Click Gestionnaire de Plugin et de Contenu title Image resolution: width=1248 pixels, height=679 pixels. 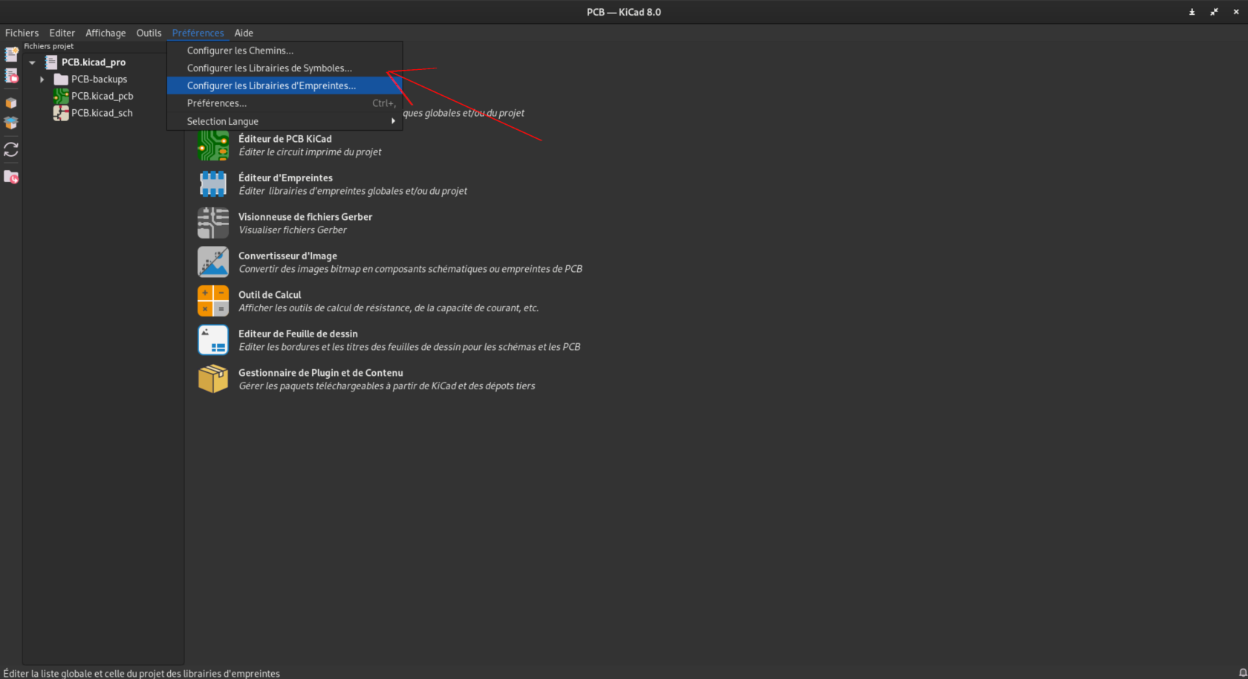(321, 373)
